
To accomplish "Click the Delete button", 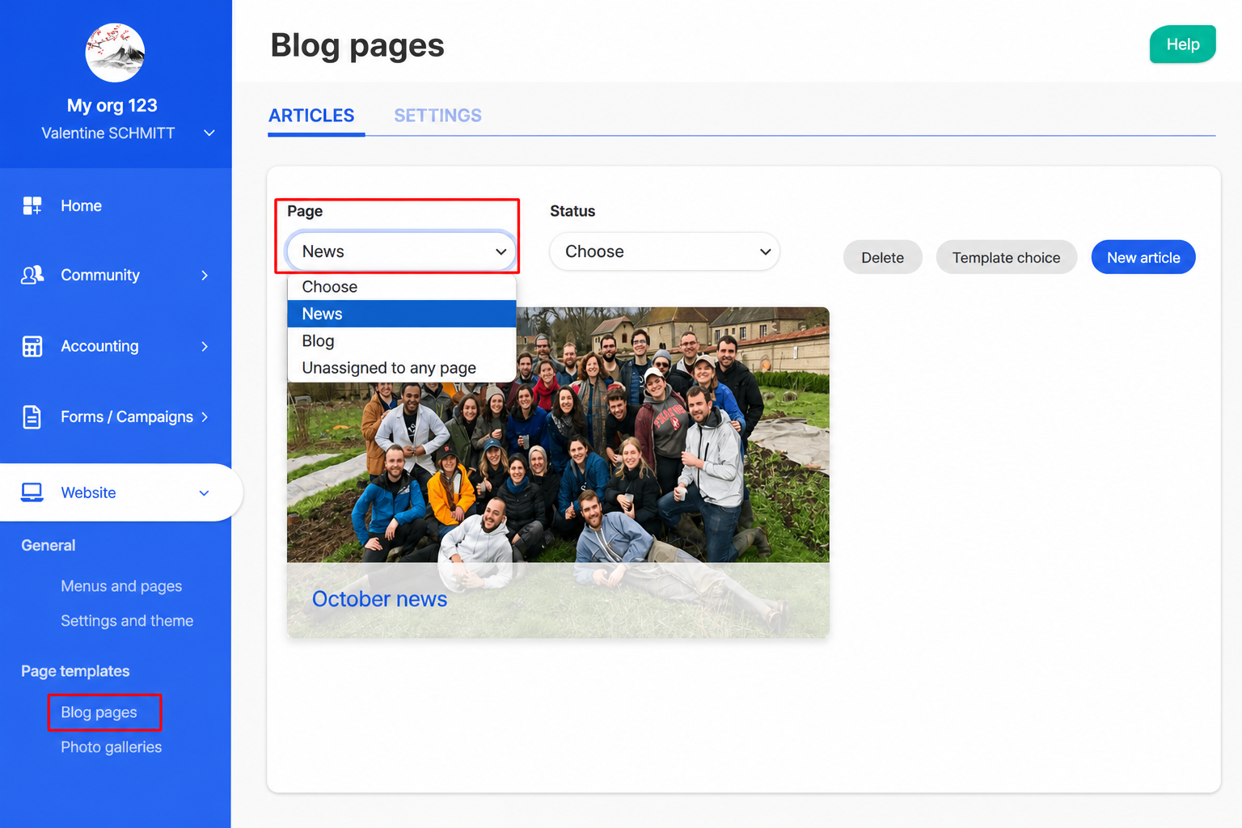I will click(882, 257).
